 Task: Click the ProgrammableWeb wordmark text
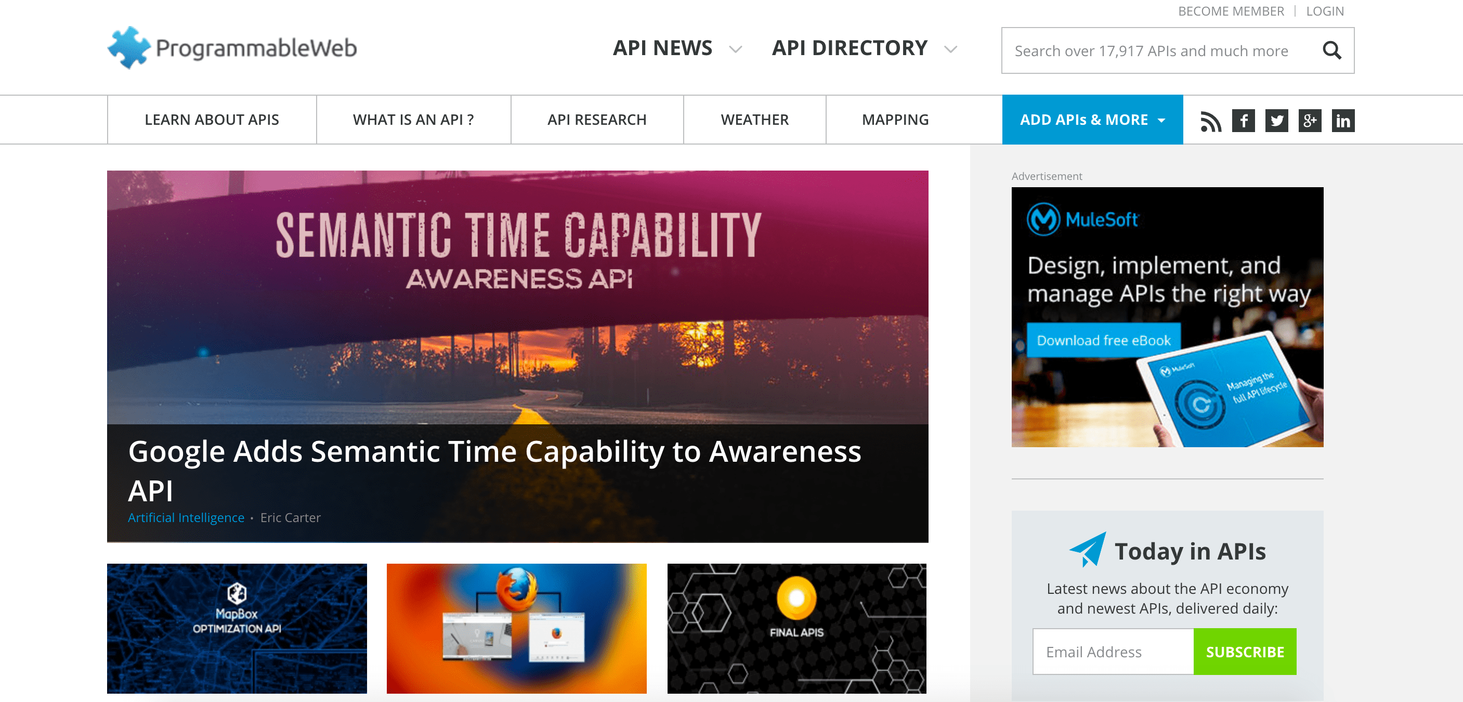pos(256,49)
